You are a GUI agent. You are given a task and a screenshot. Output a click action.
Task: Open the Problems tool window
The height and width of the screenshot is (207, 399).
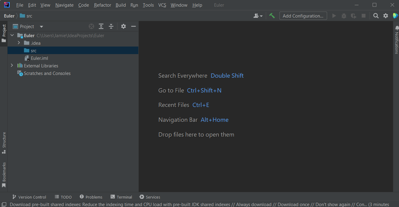(x=91, y=197)
